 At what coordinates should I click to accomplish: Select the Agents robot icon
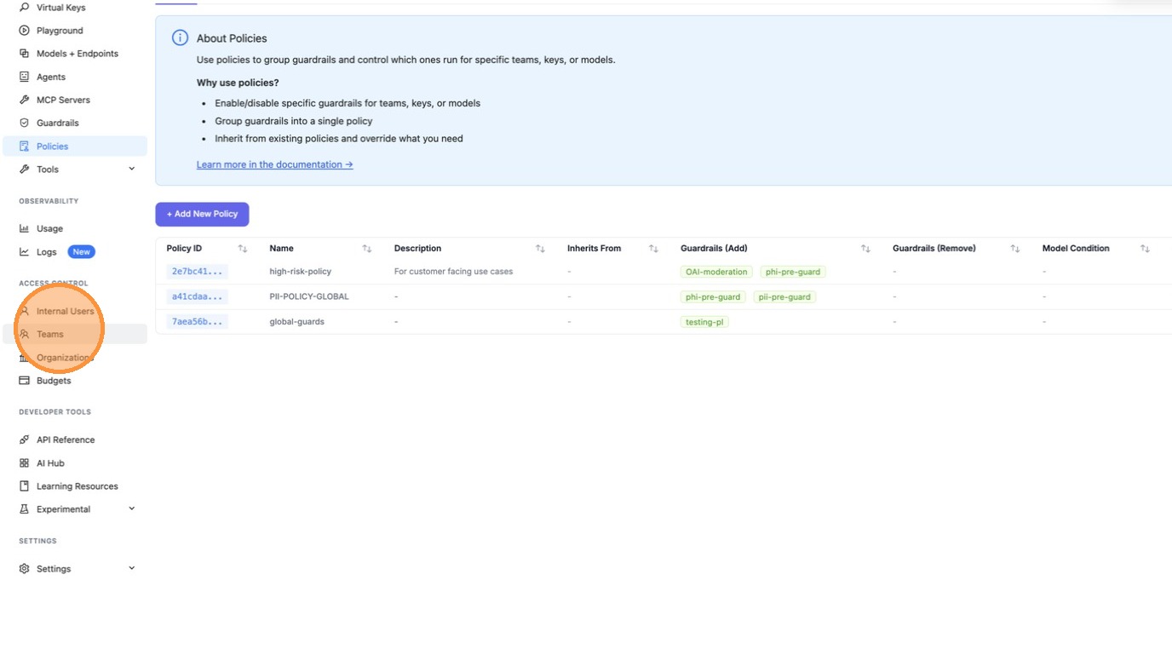tap(24, 77)
